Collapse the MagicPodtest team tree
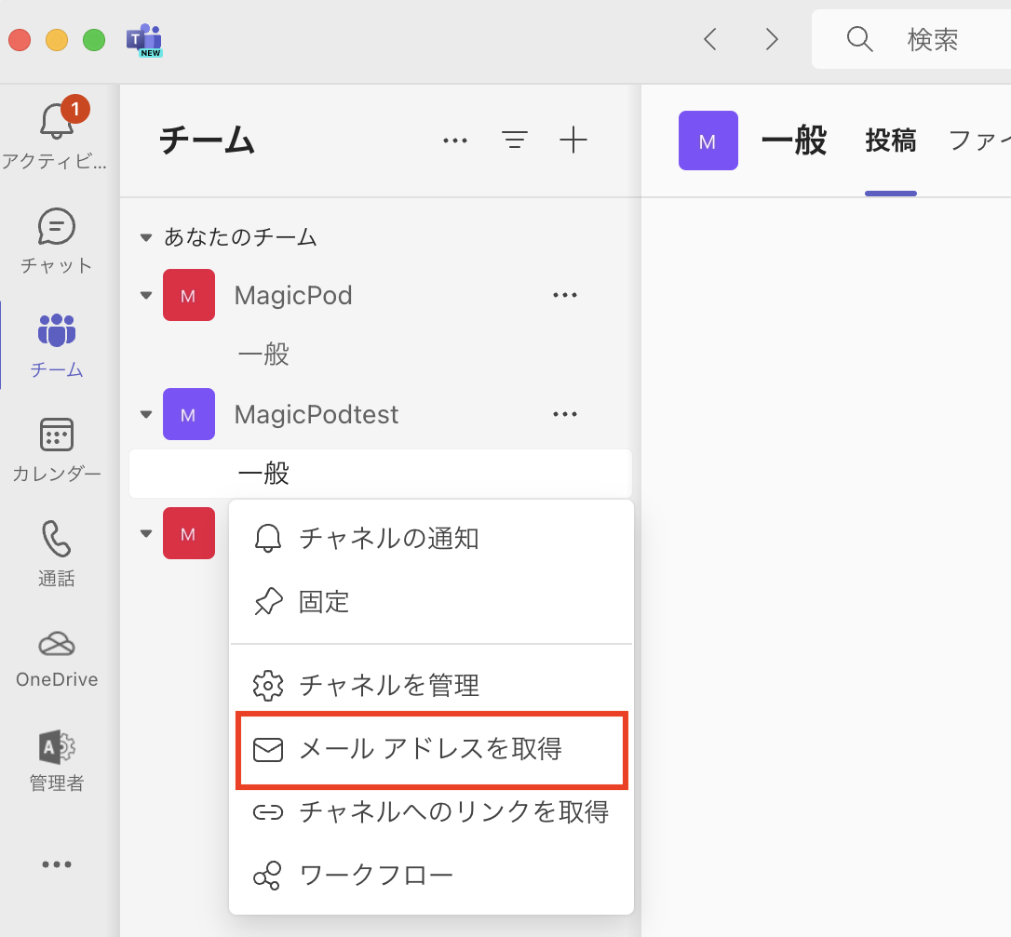The image size is (1011, 937). [146, 414]
